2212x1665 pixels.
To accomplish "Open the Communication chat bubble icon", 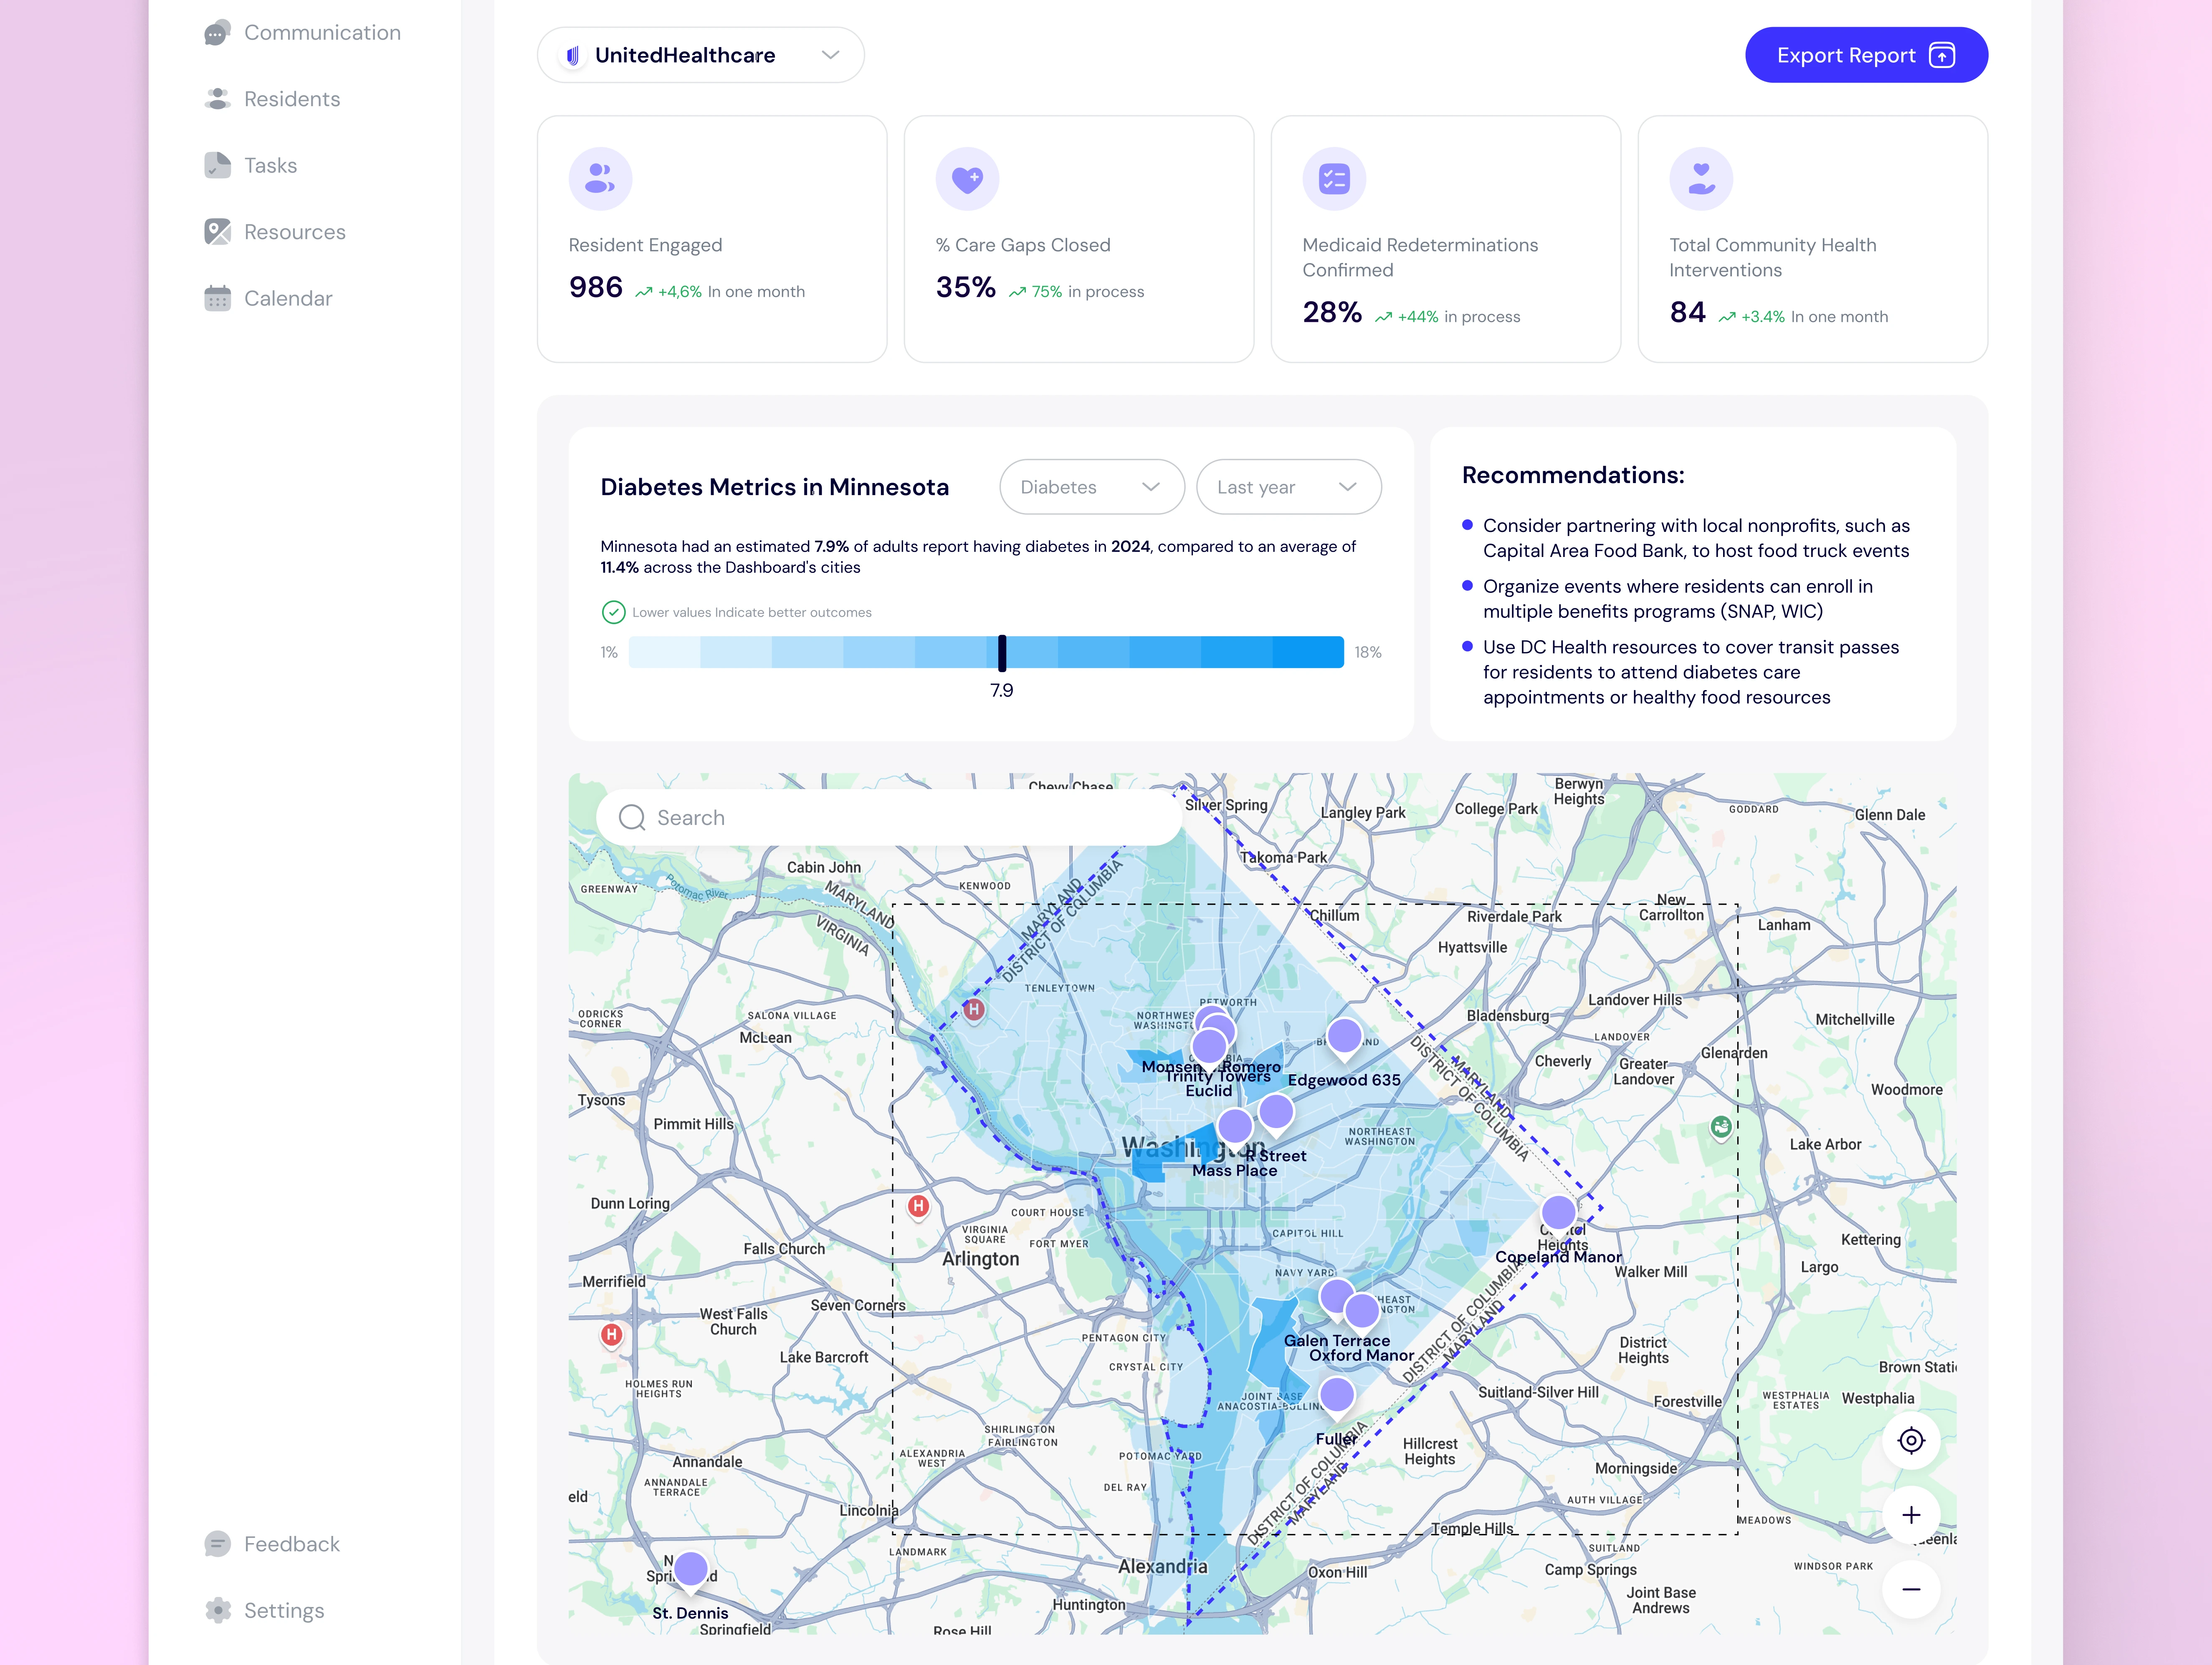I will [x=217, y=33].
